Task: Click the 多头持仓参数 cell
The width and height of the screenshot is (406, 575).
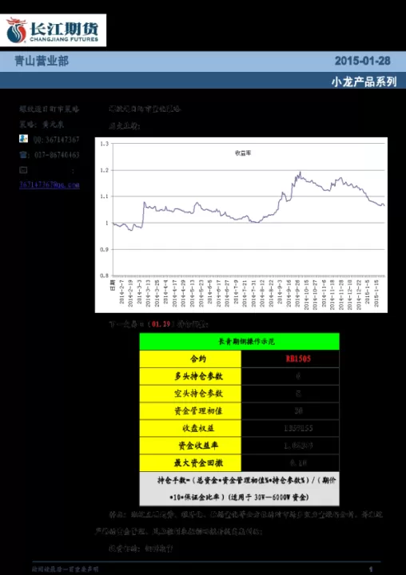Action: click(190, 376)
